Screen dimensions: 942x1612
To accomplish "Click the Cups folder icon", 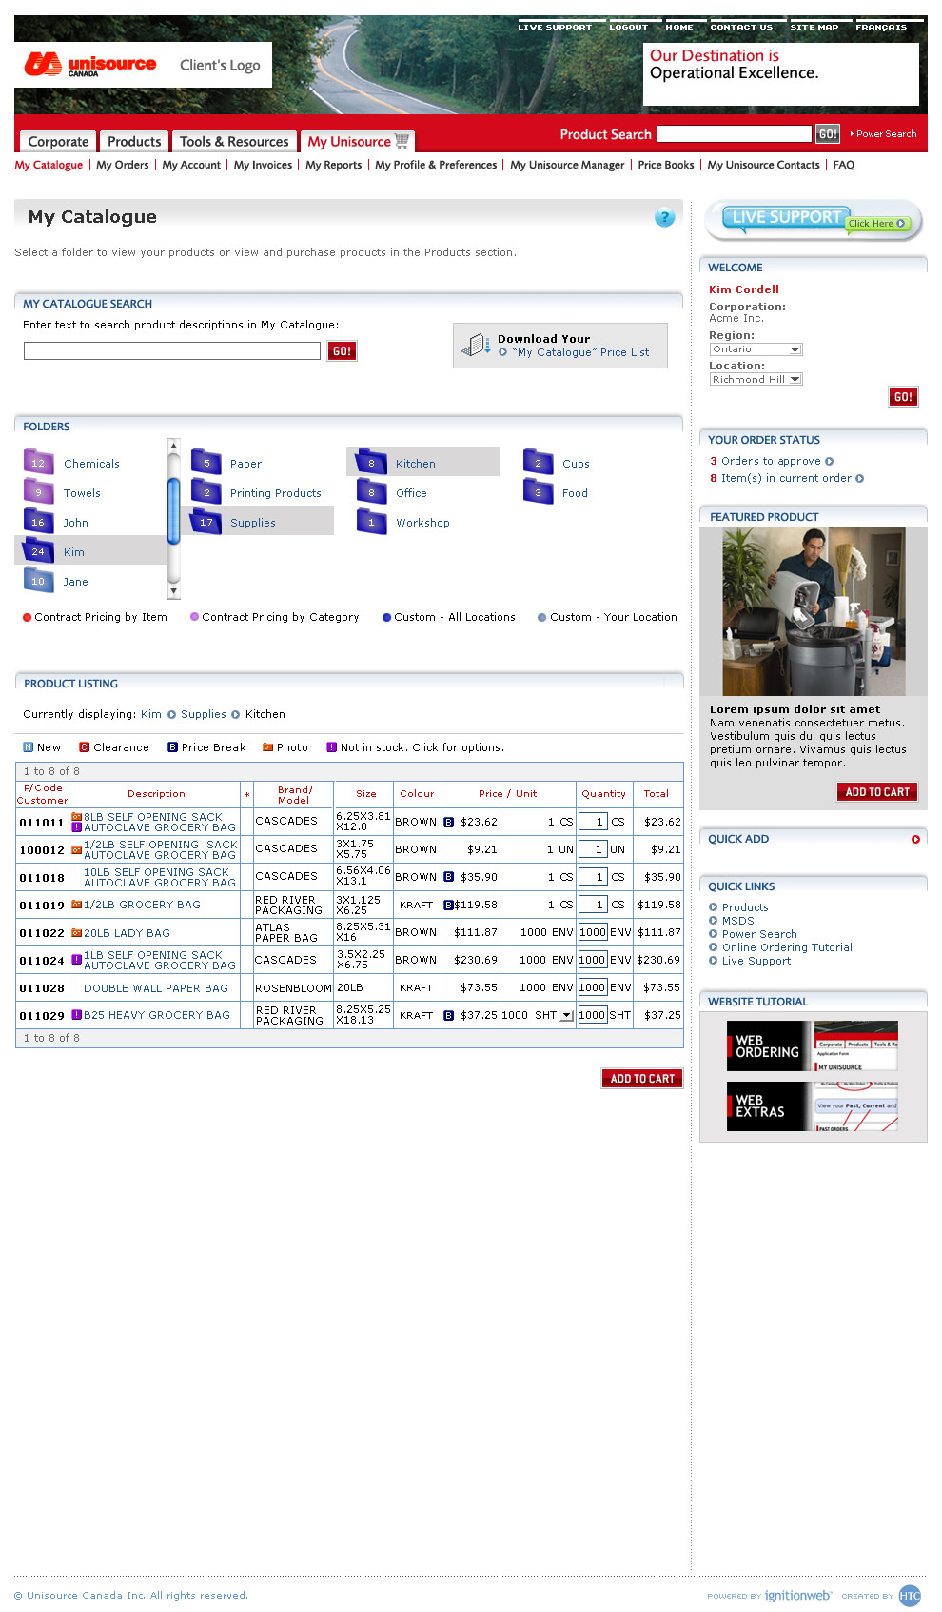I will pyautogui.click(x=538, y=463).
